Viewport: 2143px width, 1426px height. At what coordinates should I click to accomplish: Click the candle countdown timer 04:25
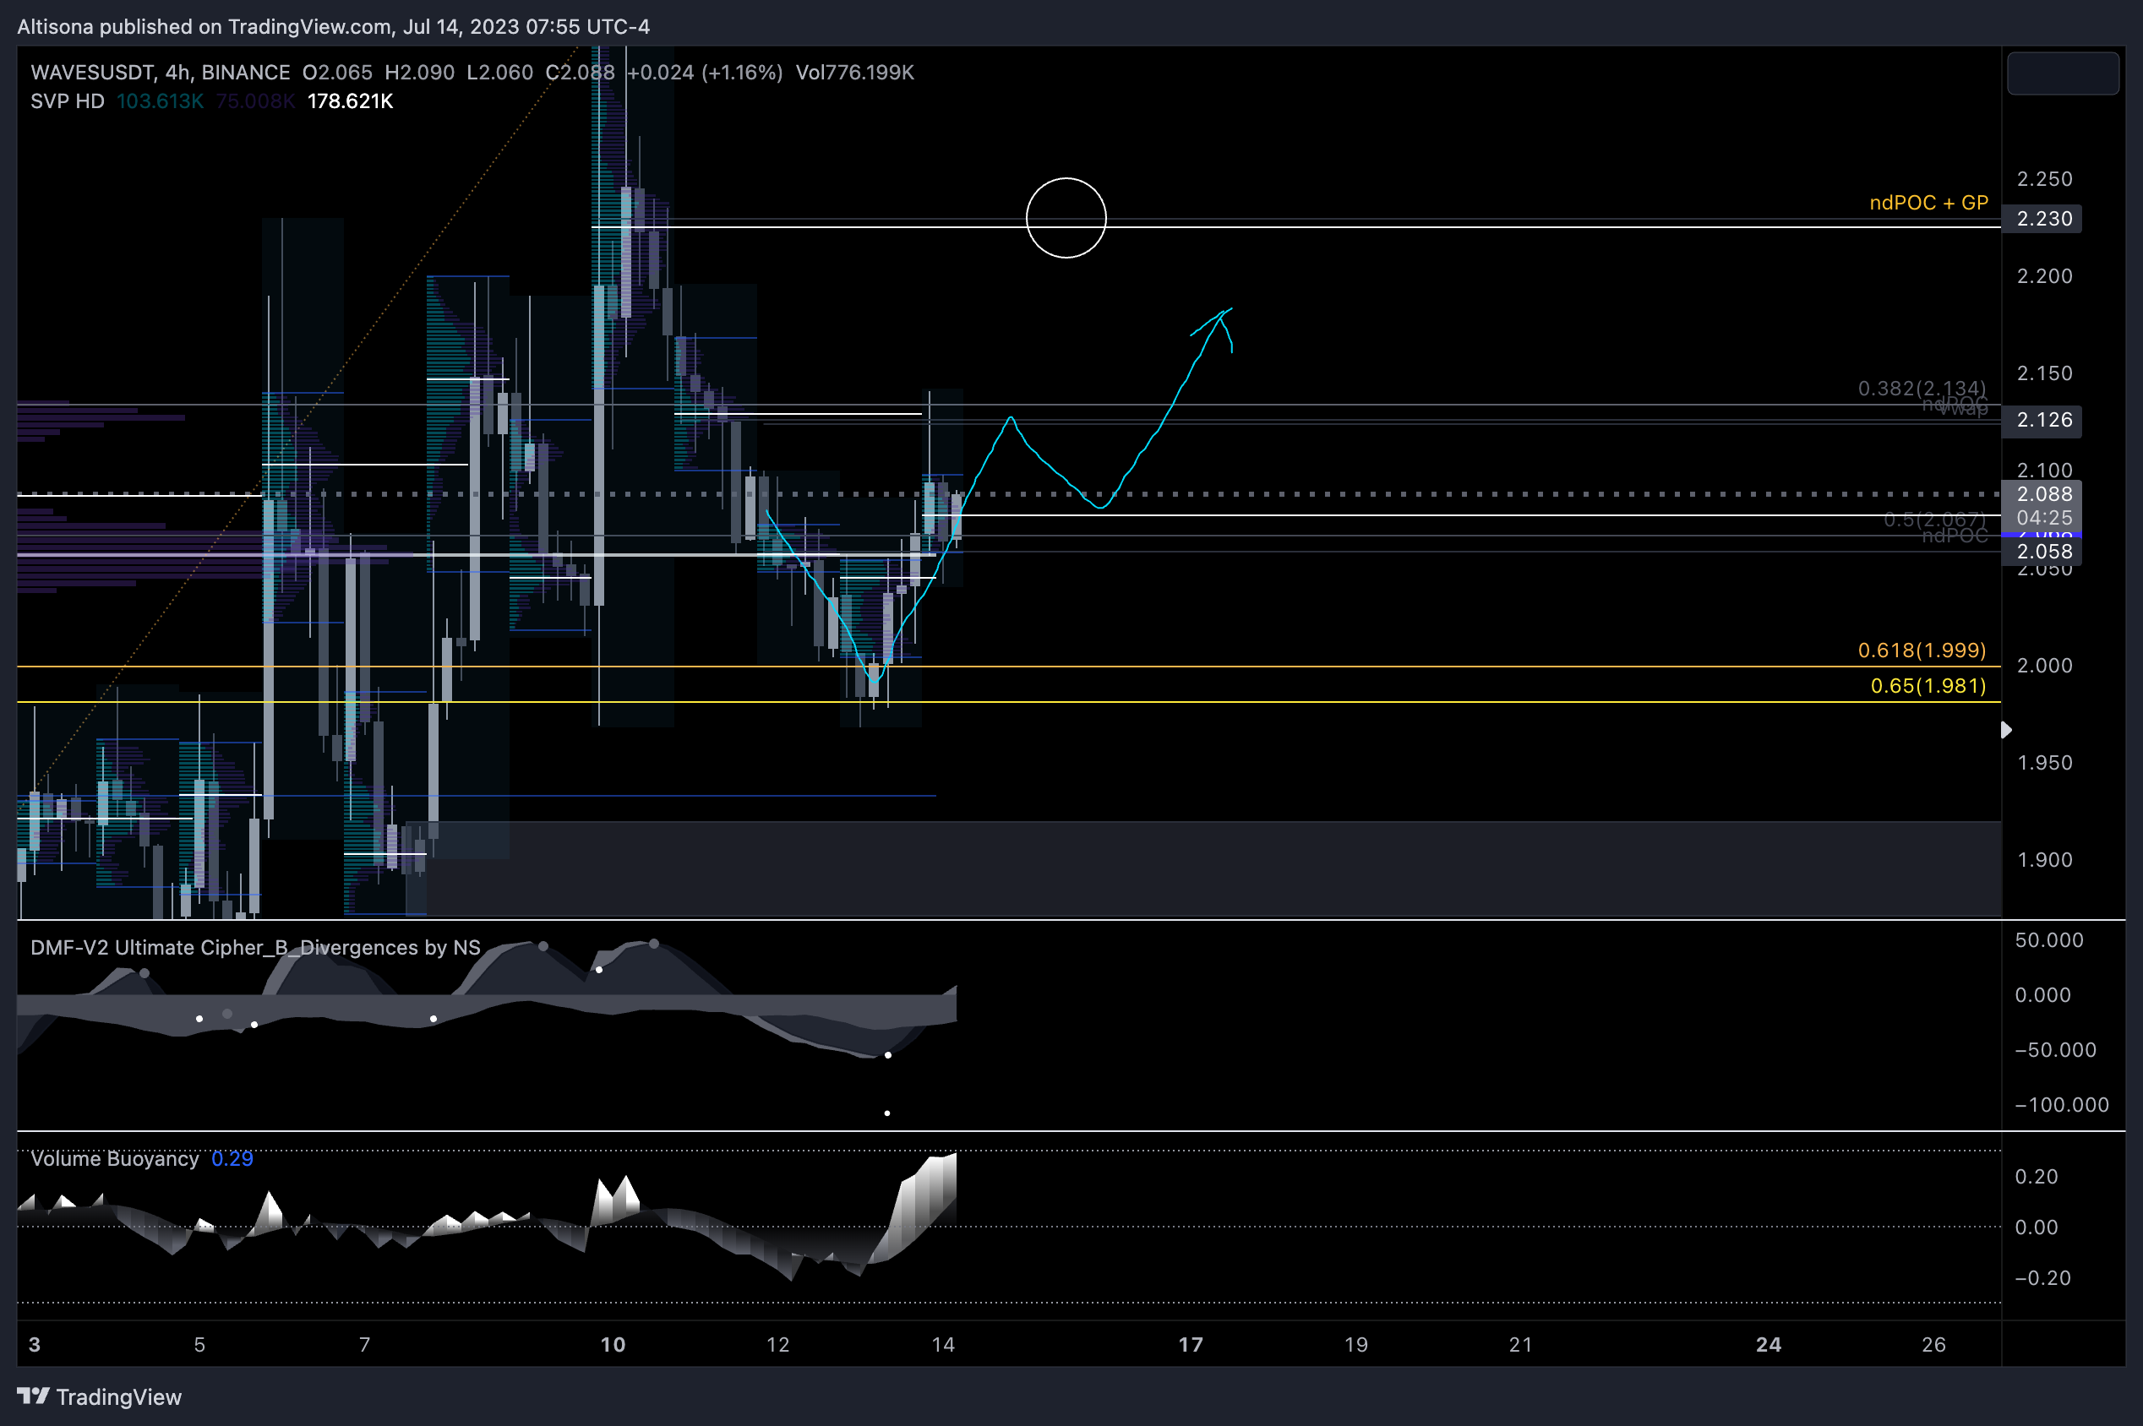tap(2043, 518)
